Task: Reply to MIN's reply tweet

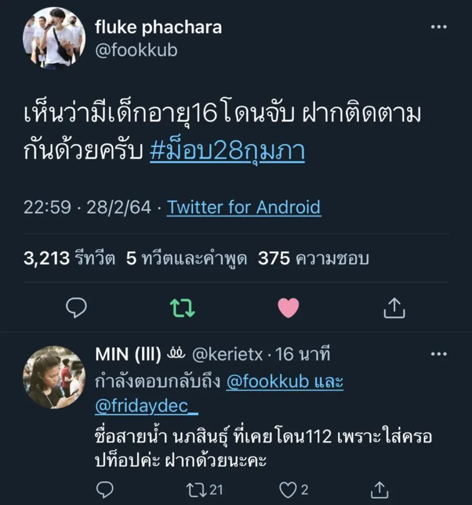Action: [105, 490]
